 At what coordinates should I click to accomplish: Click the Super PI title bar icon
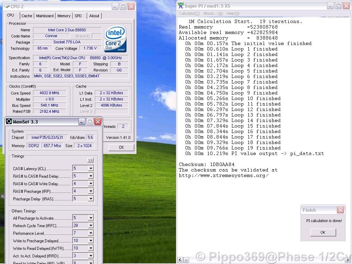[x=180, y=5]
